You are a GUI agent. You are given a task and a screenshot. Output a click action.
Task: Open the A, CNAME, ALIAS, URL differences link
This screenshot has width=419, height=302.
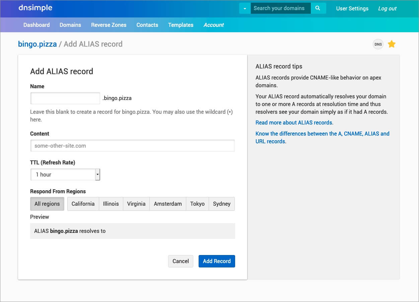click(x=323, y=137)
